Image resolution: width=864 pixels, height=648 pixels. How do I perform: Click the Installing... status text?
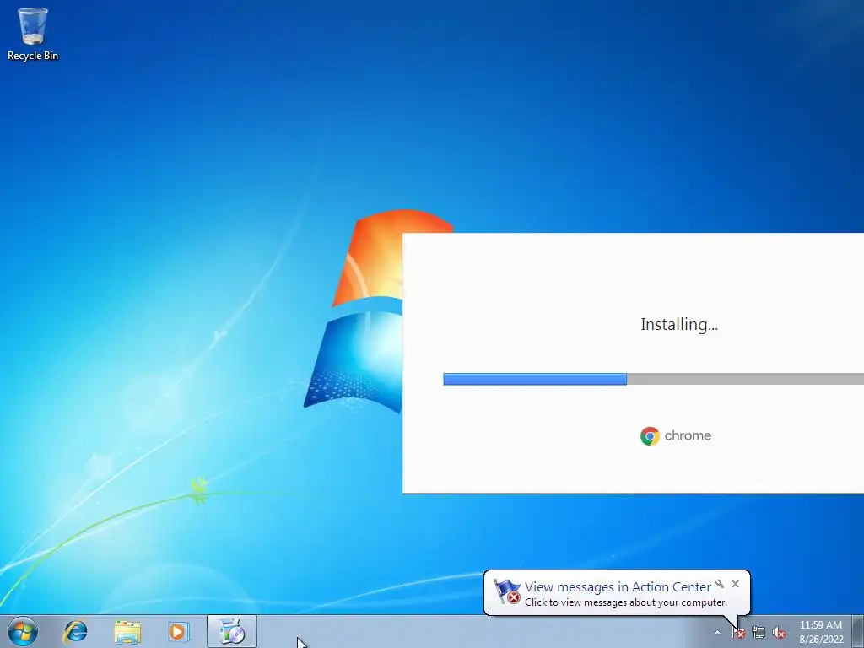(679, 325)
